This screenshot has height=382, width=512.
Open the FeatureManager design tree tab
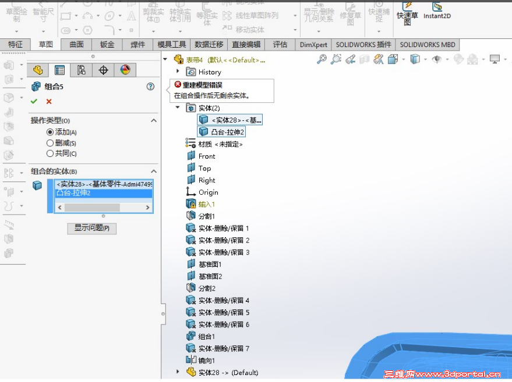click(38, 70)
